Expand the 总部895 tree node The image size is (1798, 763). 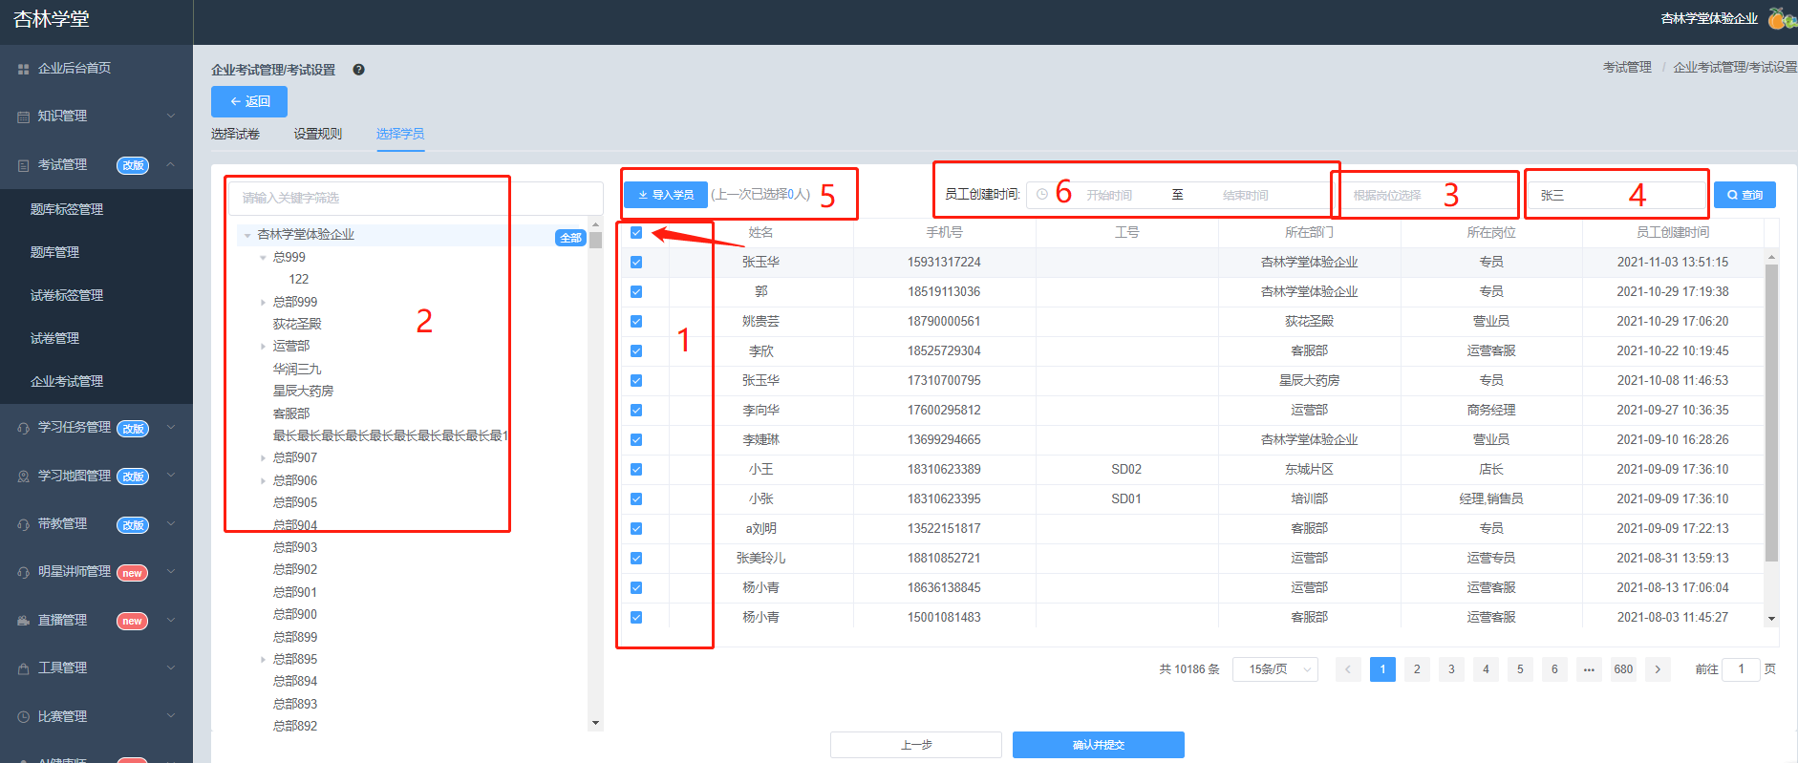click(x=264, y=659)
